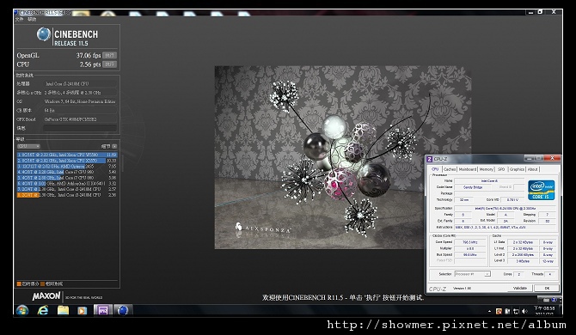The height and width of the screenshot is (335, 576).
Task: Switch to Mainboard tab in CPU-Z
Action: (468, 169)
